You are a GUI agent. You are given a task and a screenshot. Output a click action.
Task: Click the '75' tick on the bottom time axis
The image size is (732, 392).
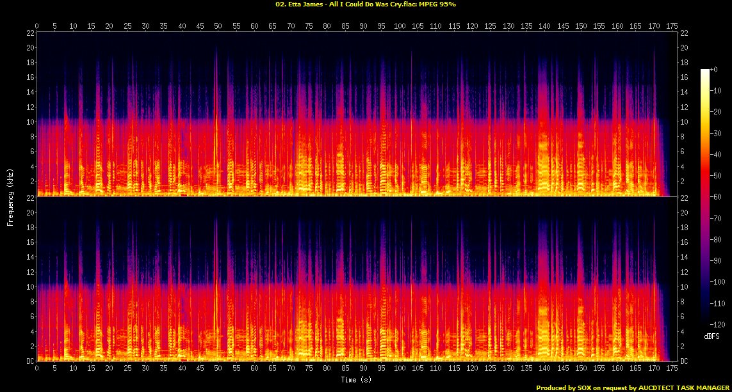[309, 368]
